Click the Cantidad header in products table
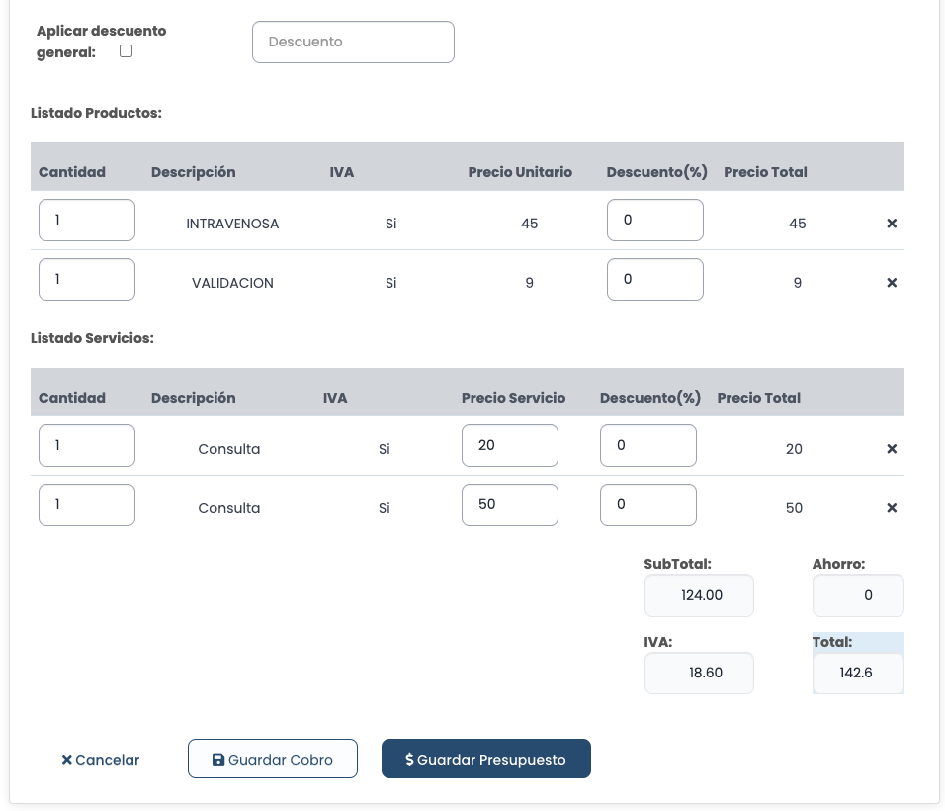The image size is (945, 811). coord(72,172)
